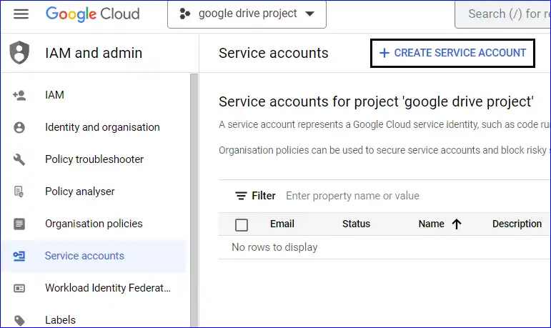Open Policy troubleshooter

[94, 159]
